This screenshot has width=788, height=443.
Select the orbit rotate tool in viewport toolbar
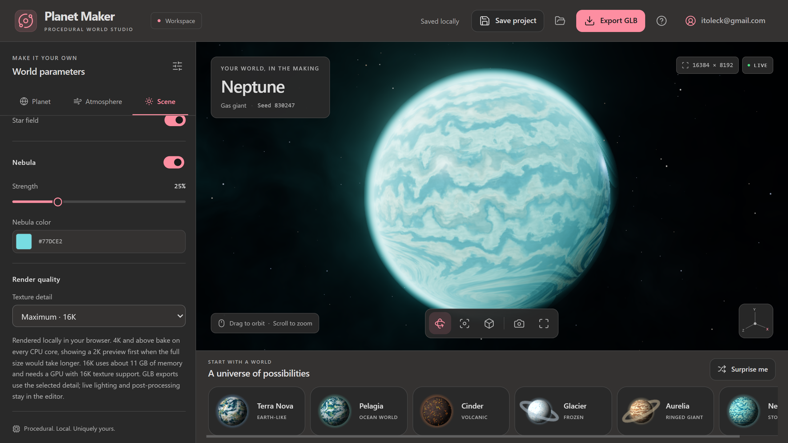[440, 323]
